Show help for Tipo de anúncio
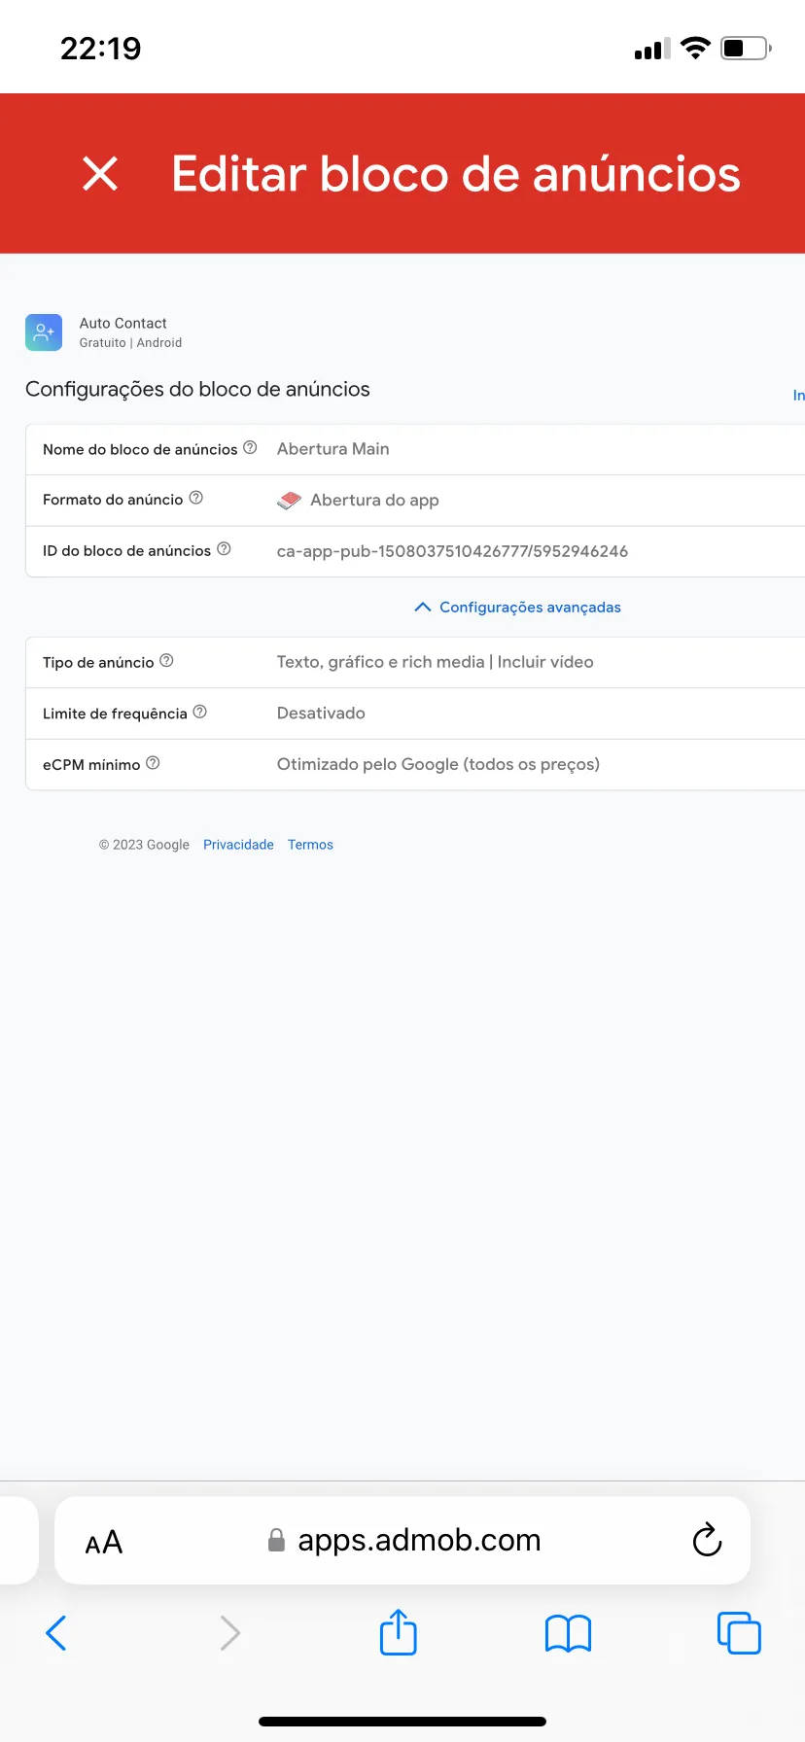This screenshot has width=805, height=1742. click(x=166, y=661)
